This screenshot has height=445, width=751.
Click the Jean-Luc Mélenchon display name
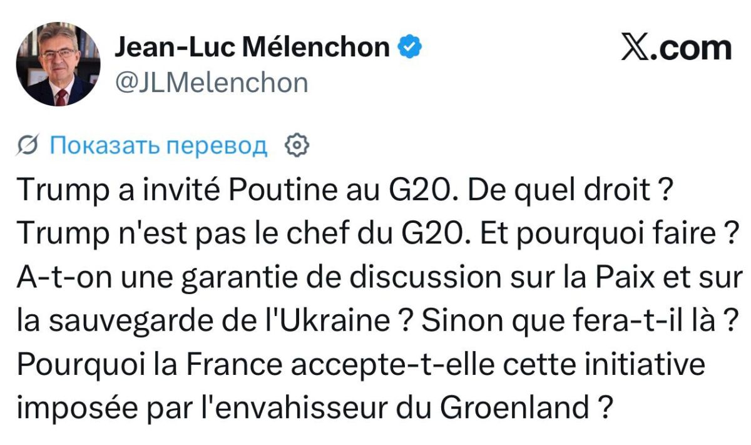[252, 48]
